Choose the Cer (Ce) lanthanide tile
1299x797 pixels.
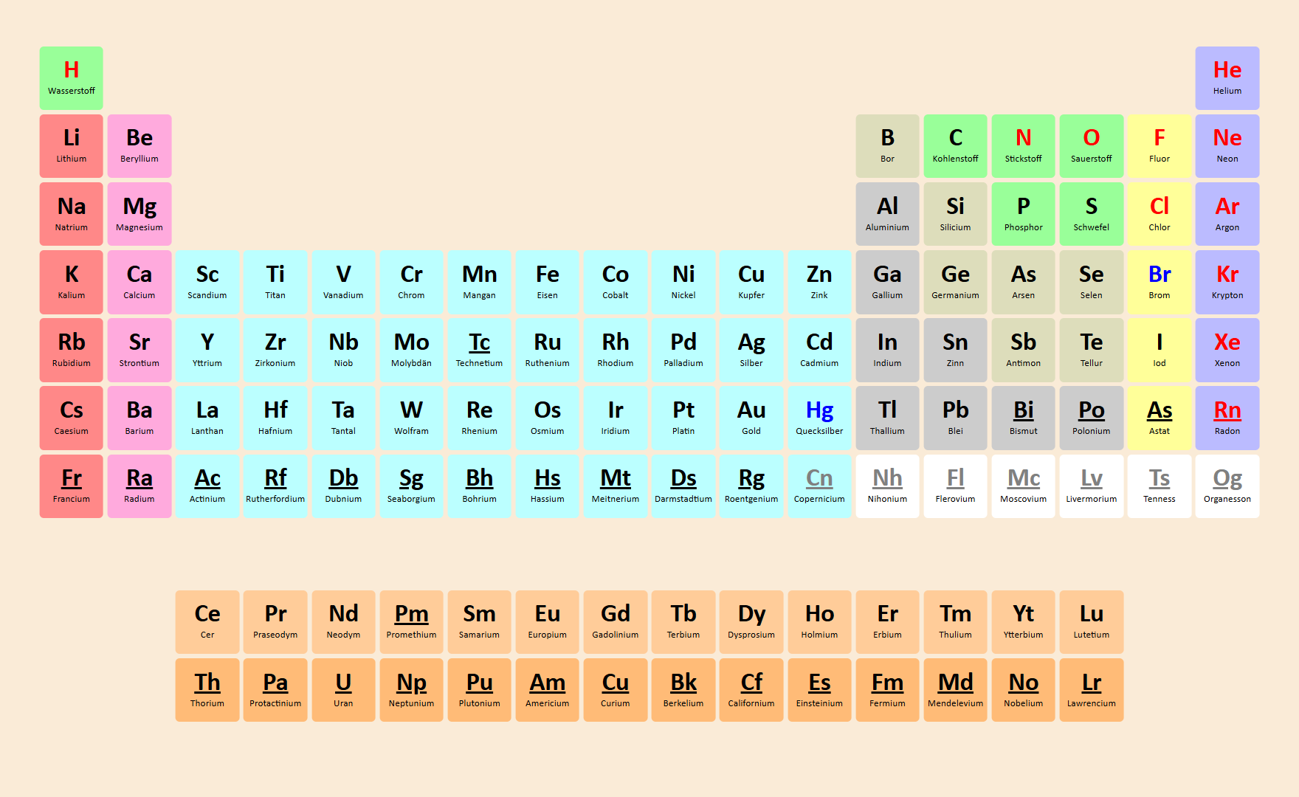[x=207, y=622]
